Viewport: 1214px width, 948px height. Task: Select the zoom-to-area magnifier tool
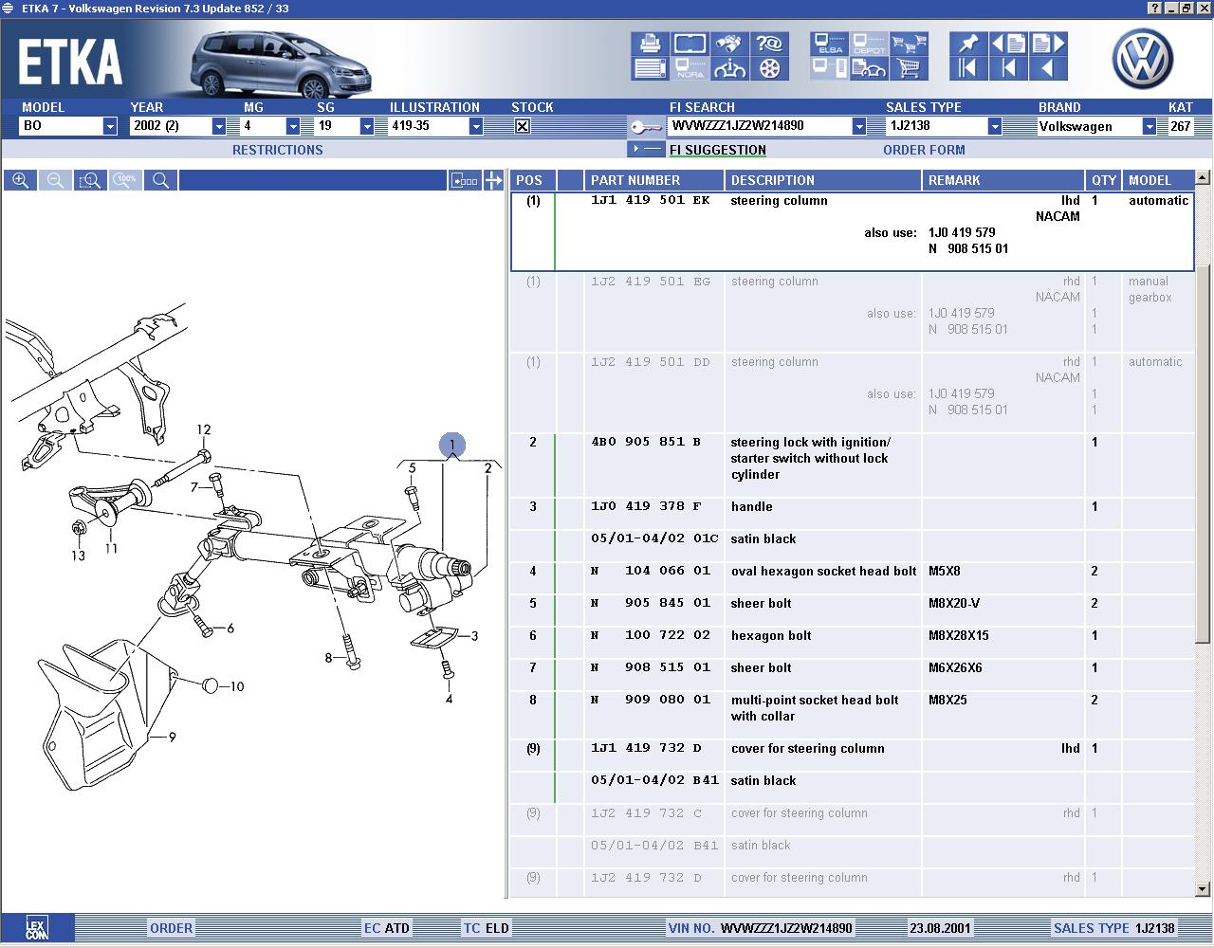click(90, 180)
